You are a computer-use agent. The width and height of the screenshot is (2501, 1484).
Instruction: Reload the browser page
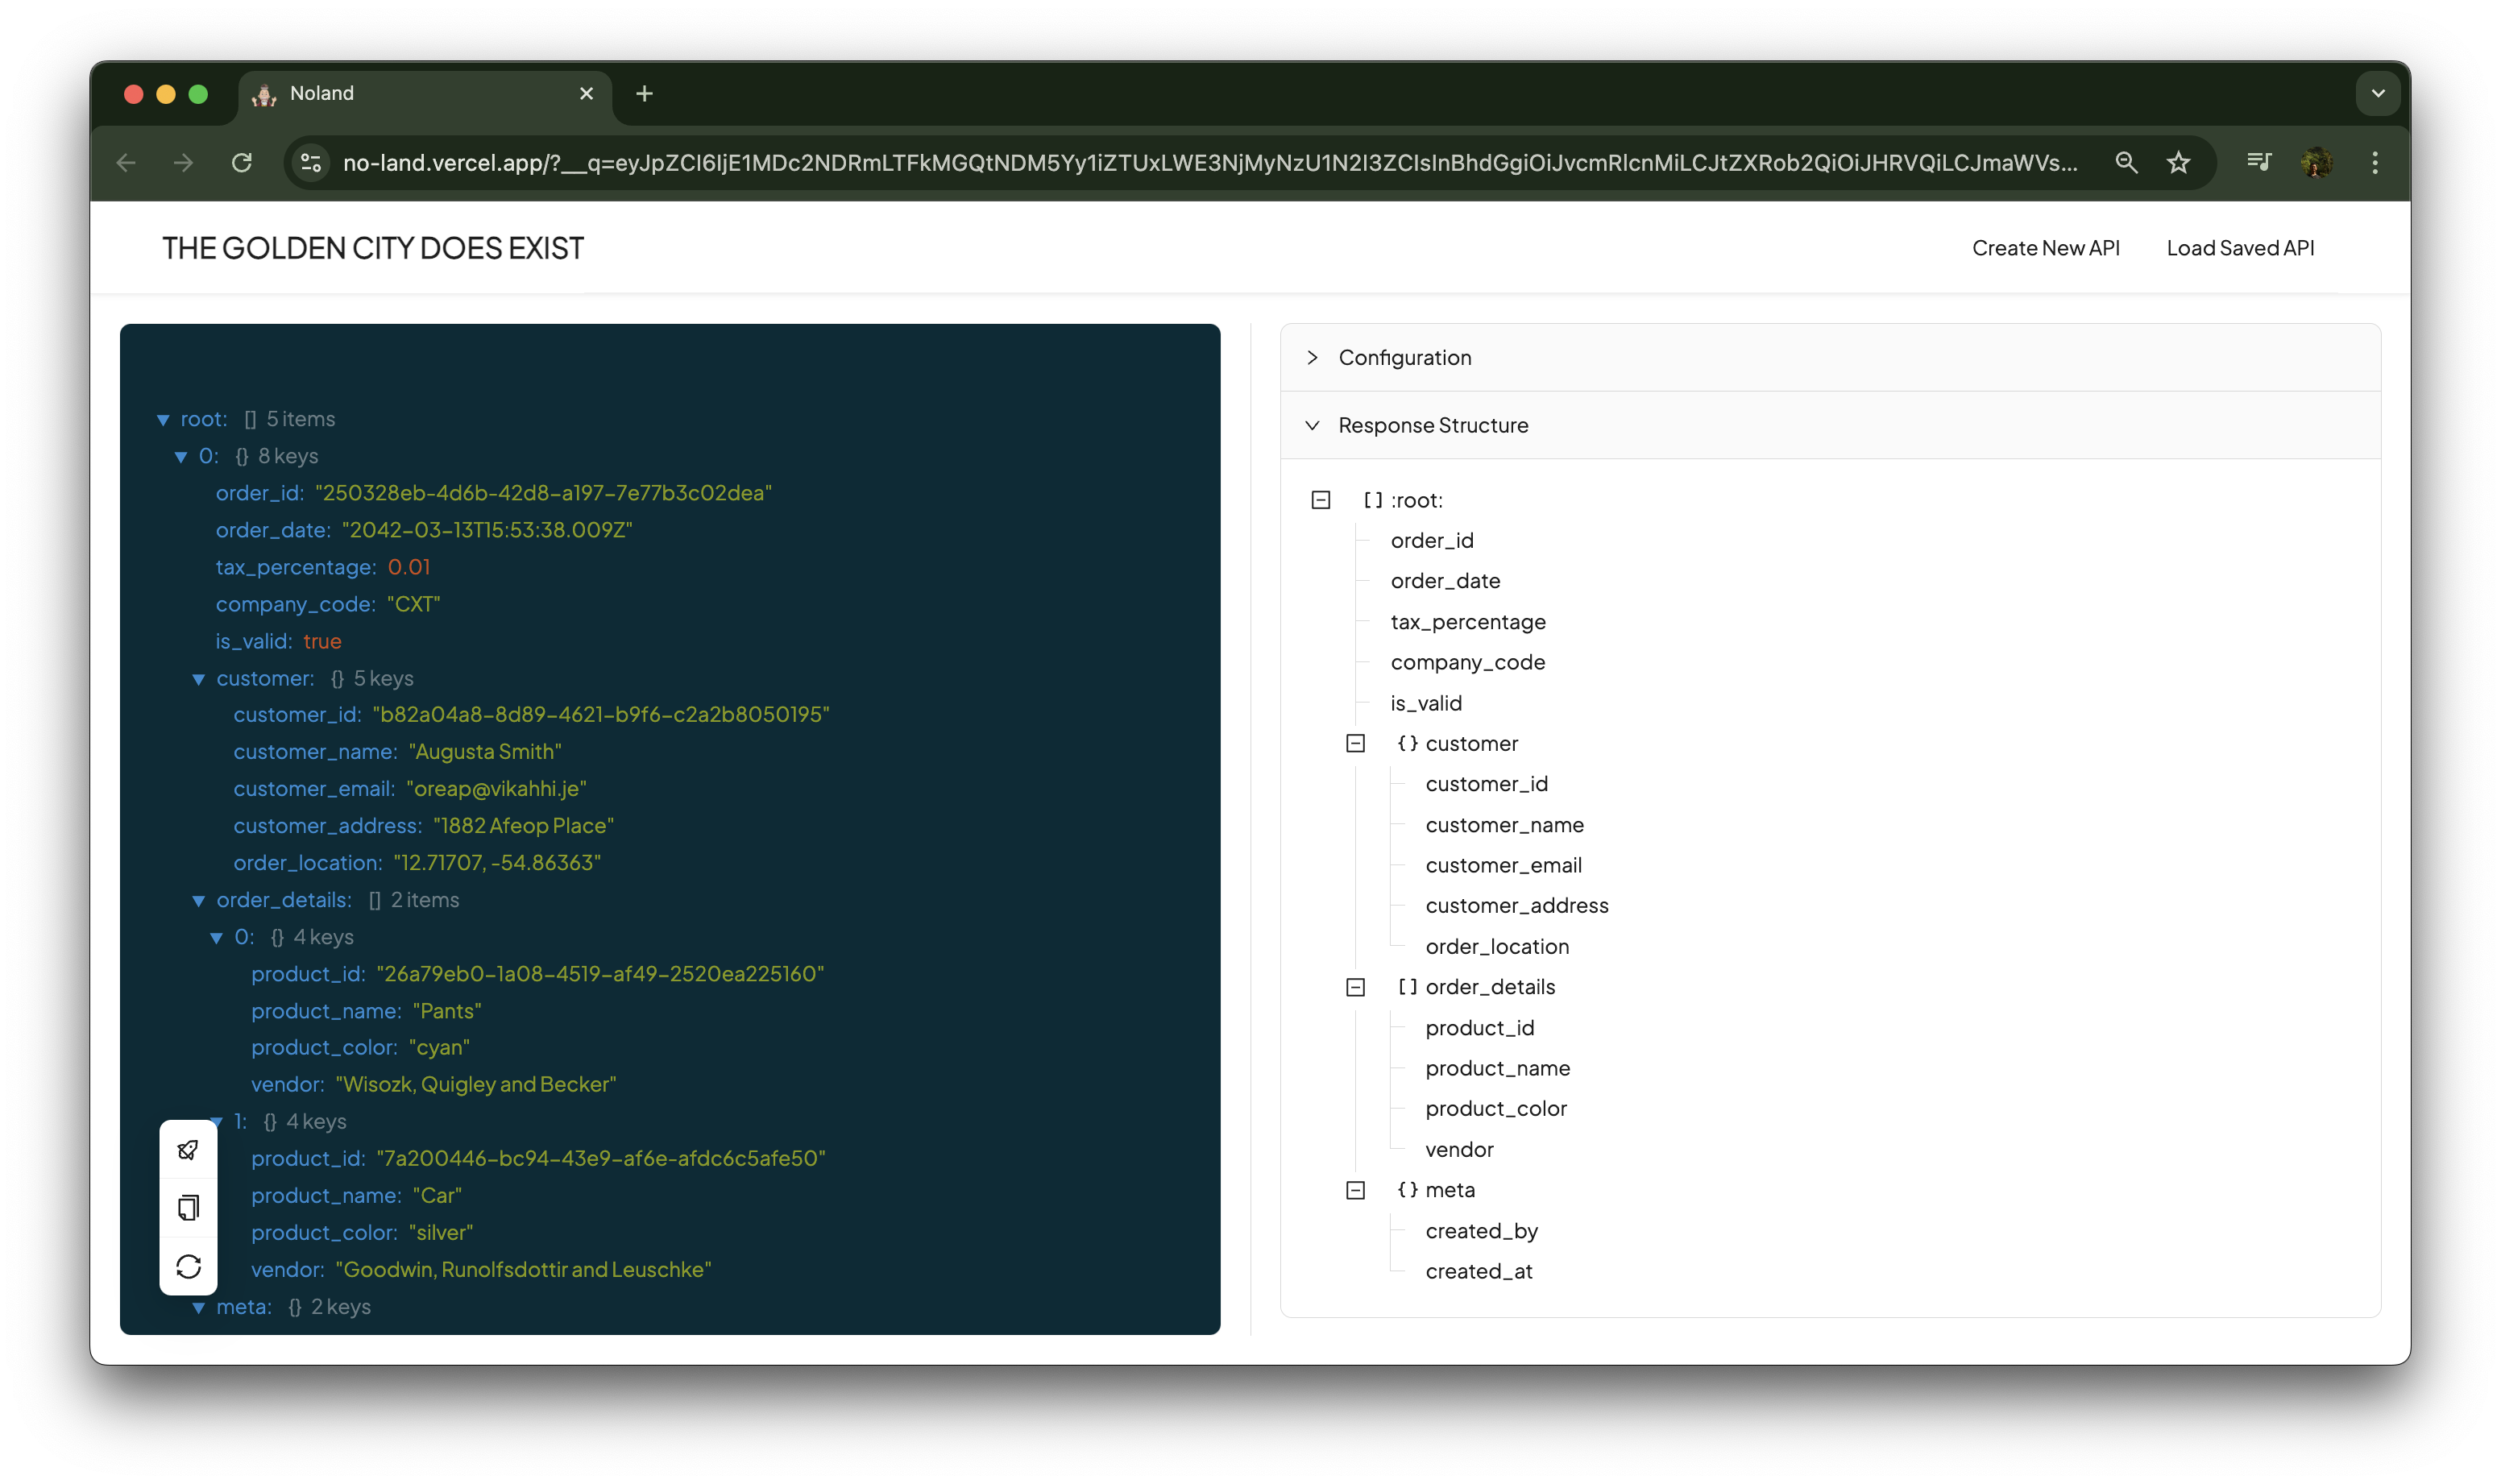coord(242,163)
